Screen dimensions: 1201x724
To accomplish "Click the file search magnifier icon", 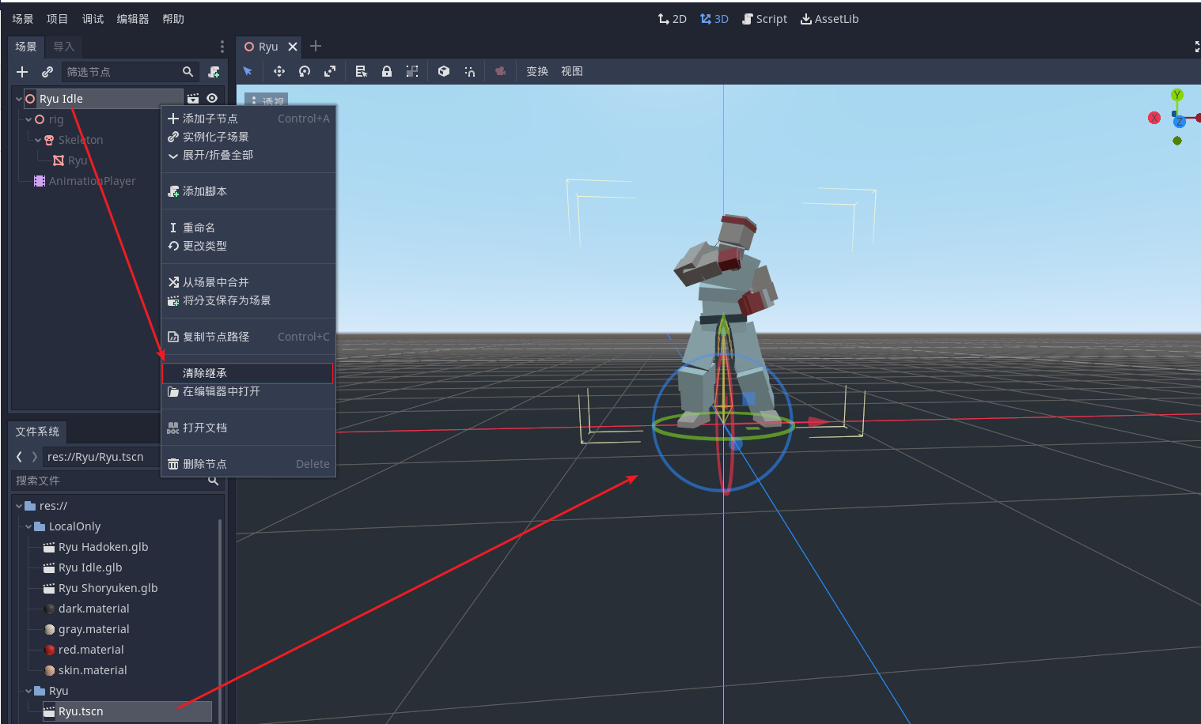I will pyautogui.click(x=213, y=481).
